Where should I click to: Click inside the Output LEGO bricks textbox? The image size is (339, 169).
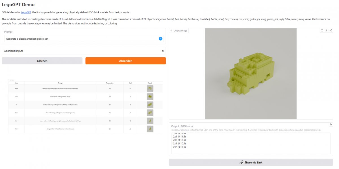(x=251, y=143)
